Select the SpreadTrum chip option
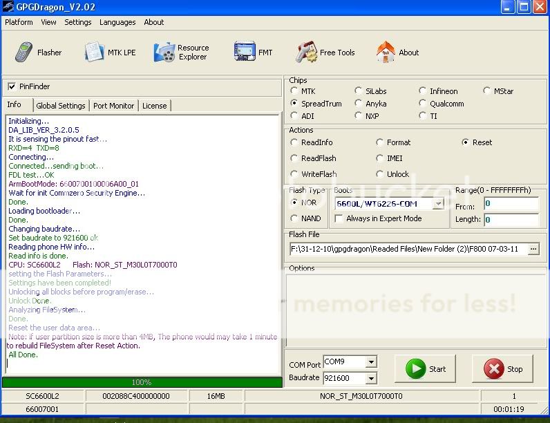 click(x=294, y=104)
